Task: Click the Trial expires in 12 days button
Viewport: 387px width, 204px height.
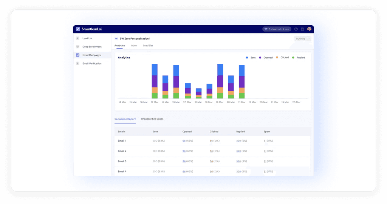Action: point(277,29)
